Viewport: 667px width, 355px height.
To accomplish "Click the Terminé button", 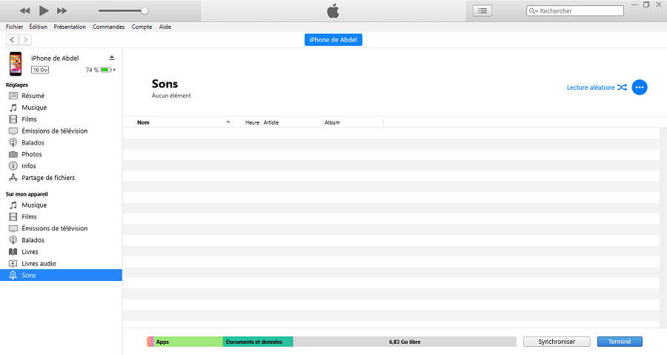I will click(620, 342).
